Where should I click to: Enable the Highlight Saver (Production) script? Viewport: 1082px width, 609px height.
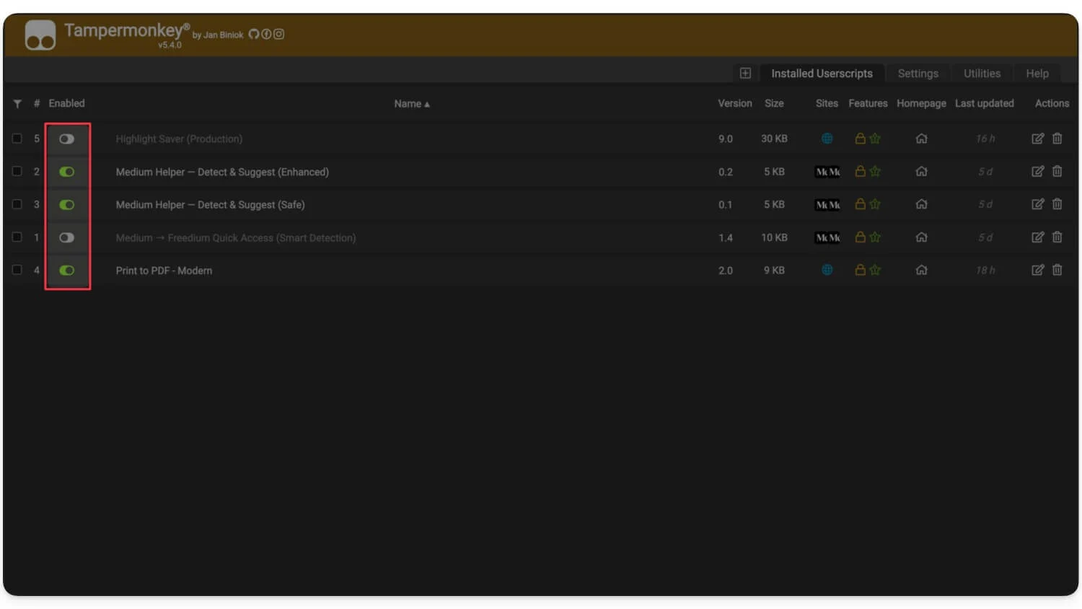click(67, 139)
